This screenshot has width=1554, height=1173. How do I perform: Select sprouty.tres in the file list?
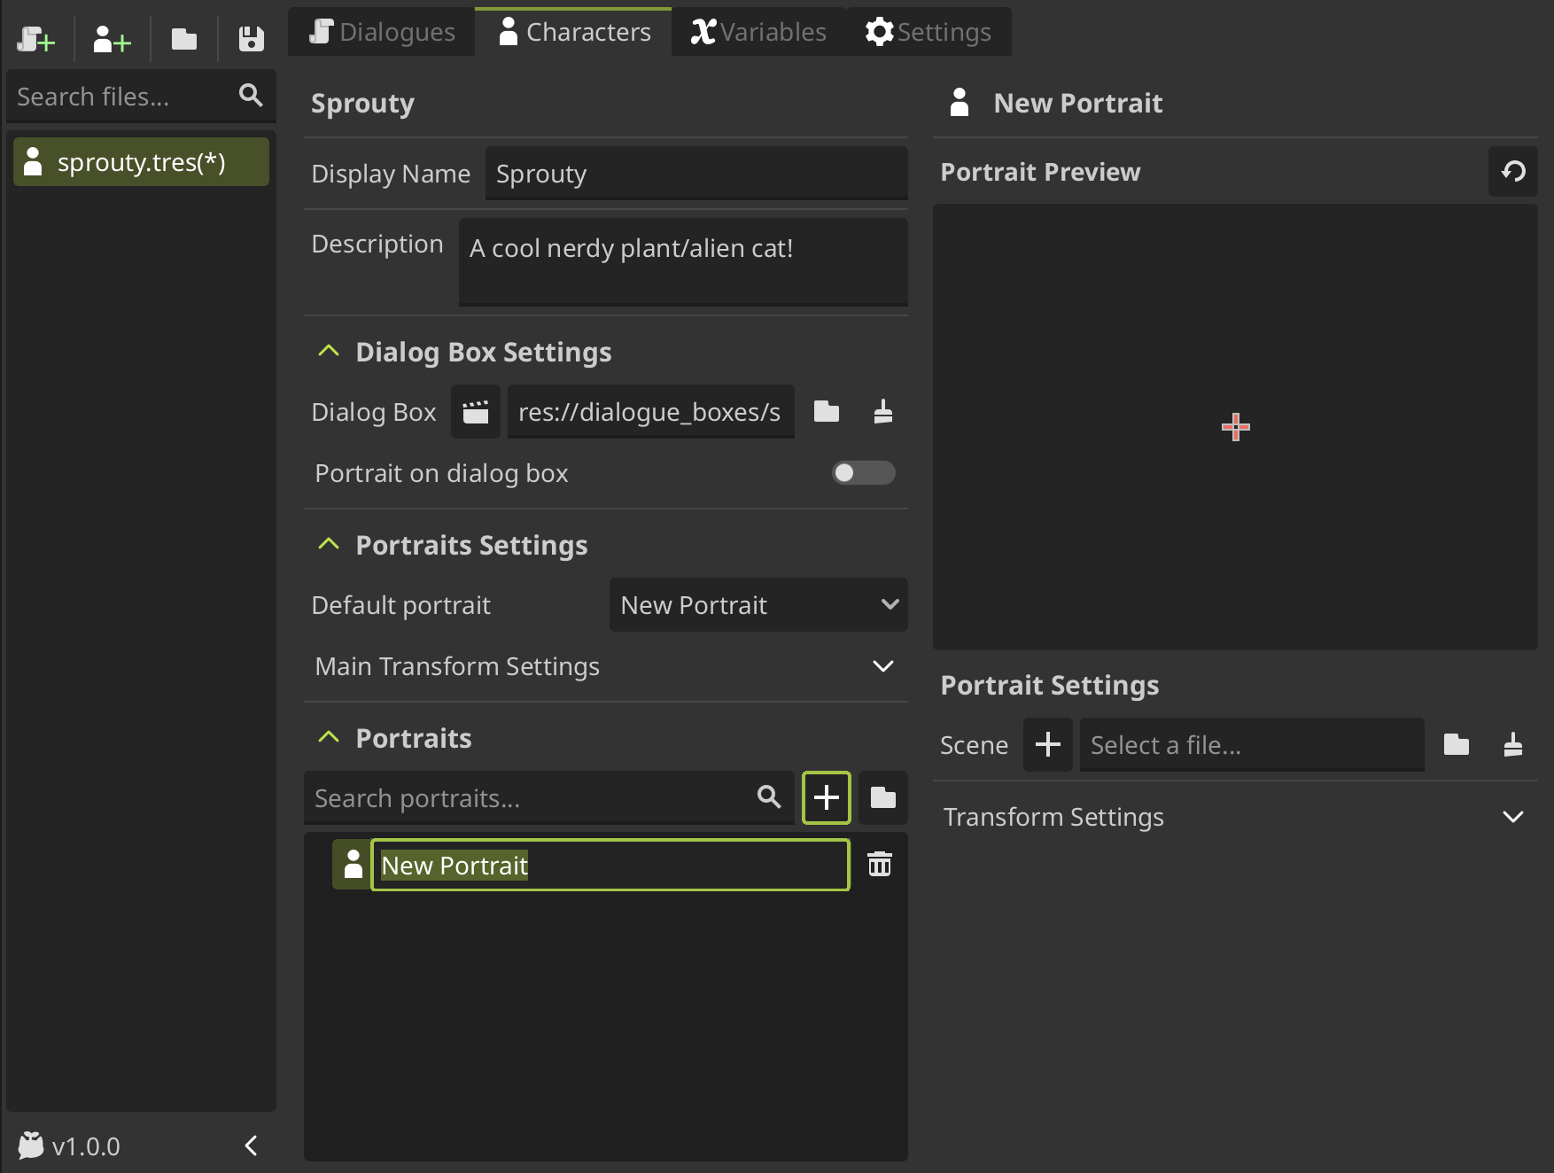[141, 162]
